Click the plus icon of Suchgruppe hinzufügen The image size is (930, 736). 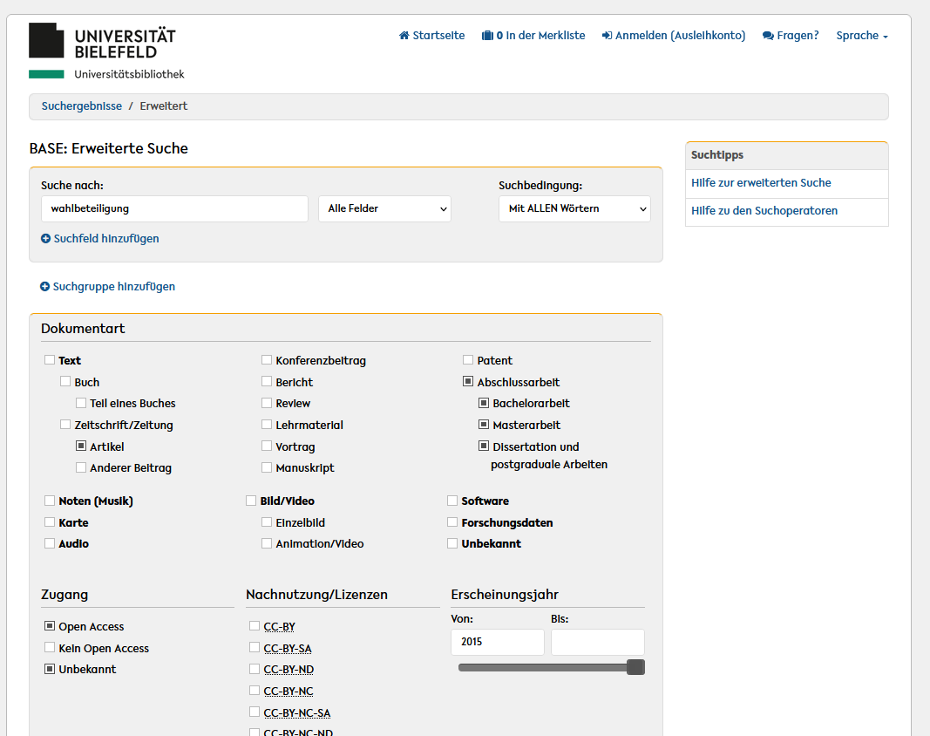(45, 287)
